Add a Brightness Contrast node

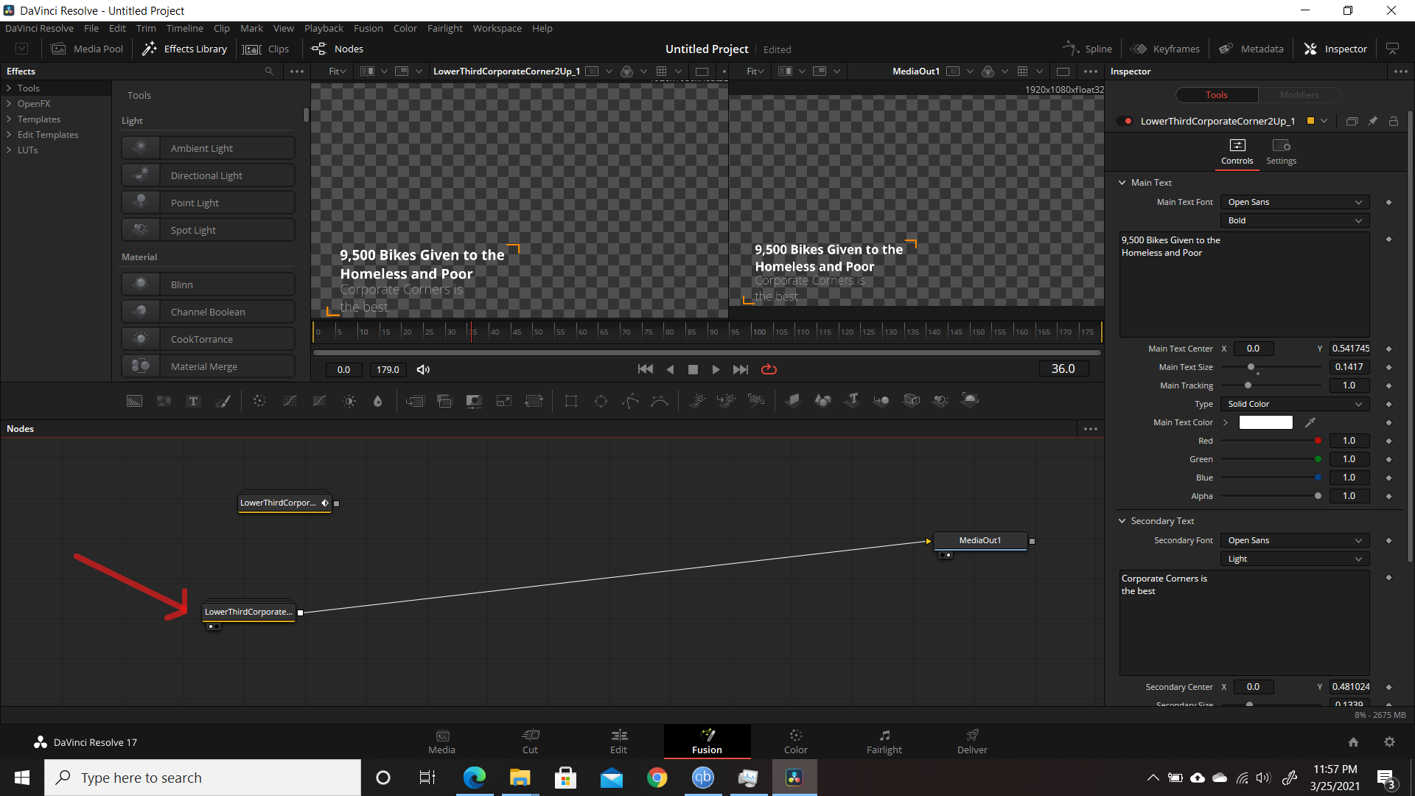click(349, 401)
